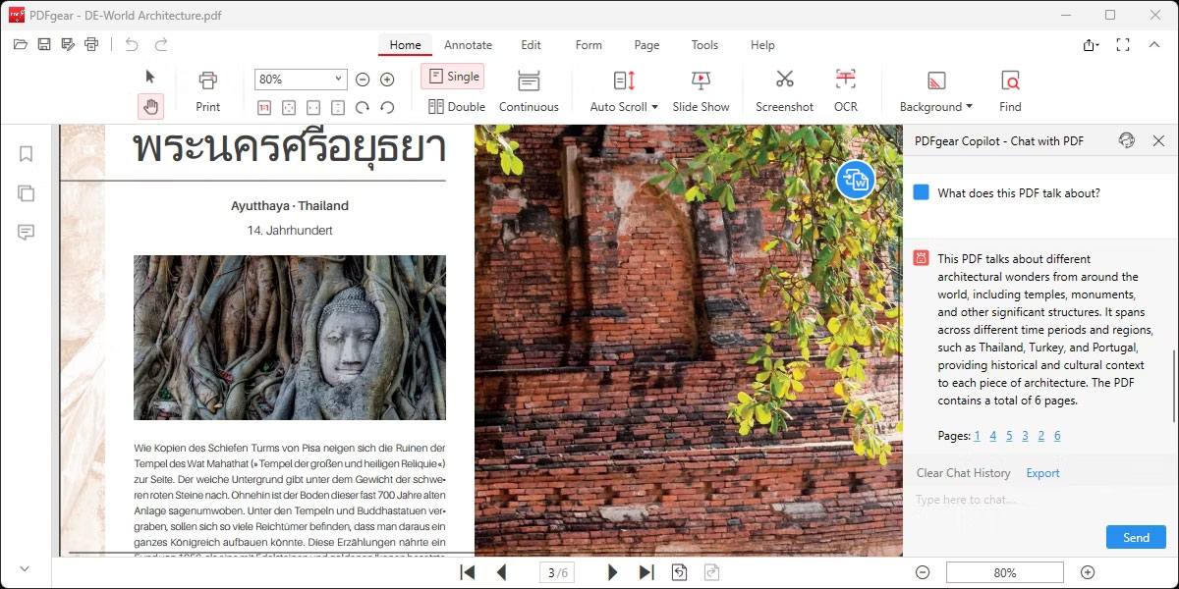The height and width of the screenshot is (589, 1179).
Task: Rotate the page clockwise
Action: (365, 106)
